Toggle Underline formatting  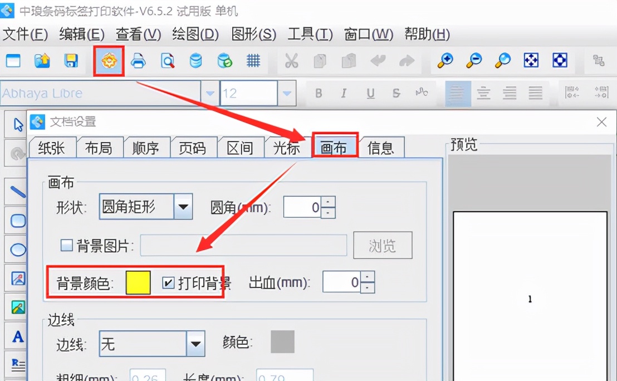pyautogui.click(x=370, y=93)
